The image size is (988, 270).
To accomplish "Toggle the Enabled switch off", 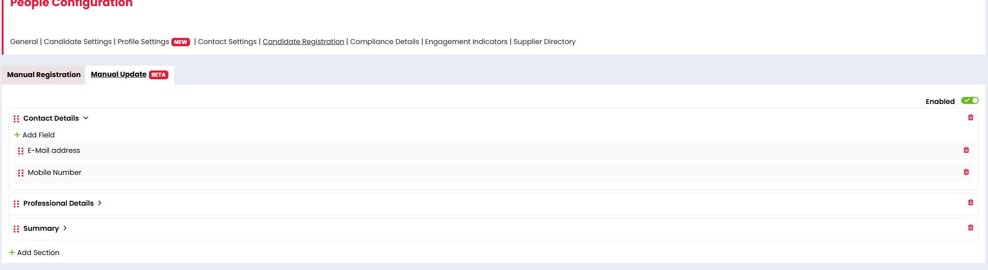I will point(969,101).
